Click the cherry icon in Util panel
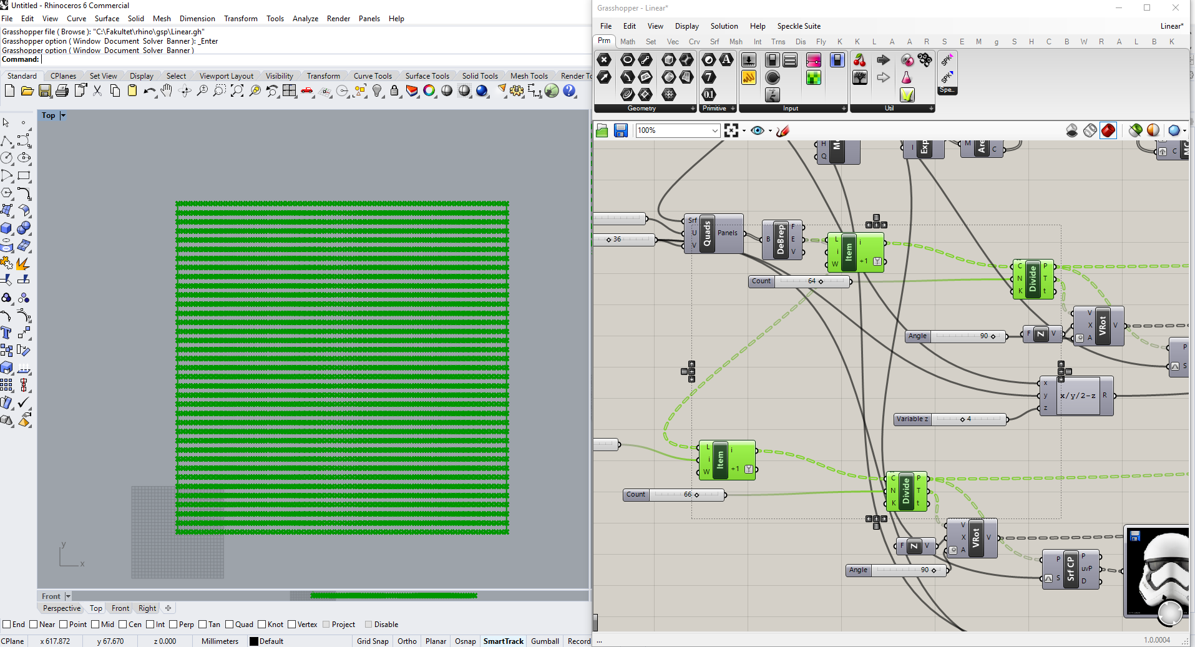 [x=860, y=60]
